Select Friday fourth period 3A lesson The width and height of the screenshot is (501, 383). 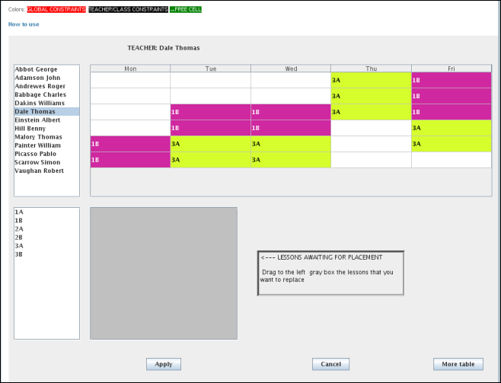point(452,128)
